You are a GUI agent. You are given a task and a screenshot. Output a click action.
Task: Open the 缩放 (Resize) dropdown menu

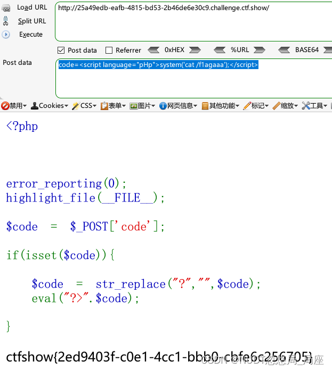(x=285, y=105)
